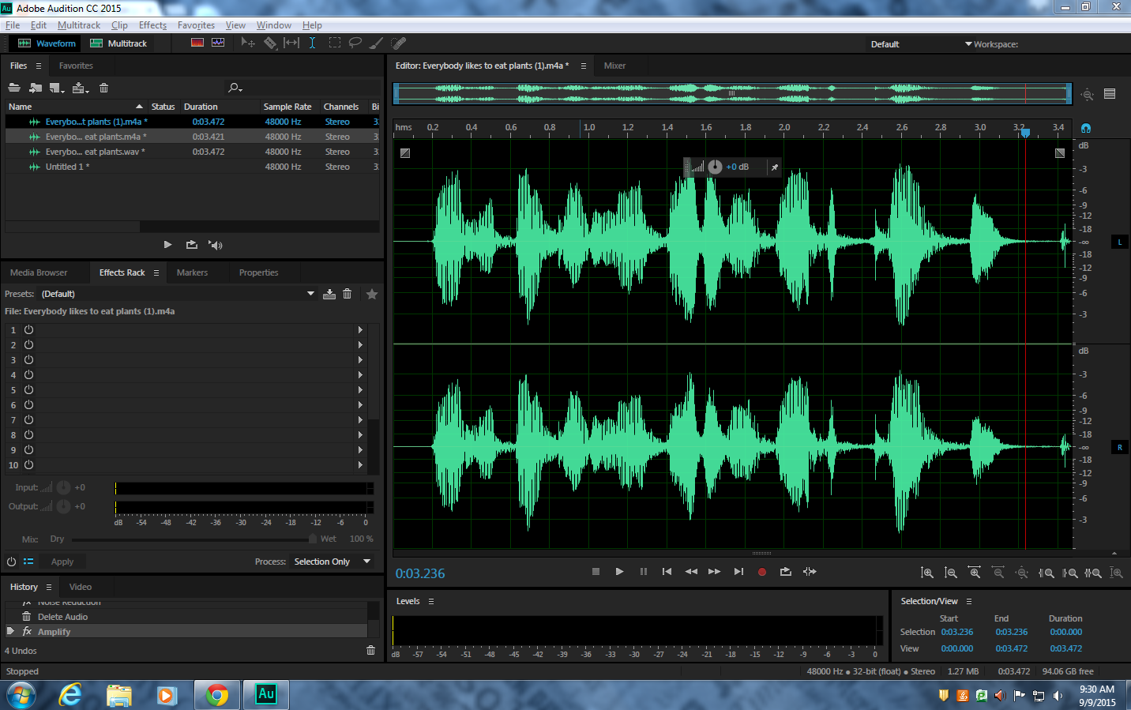This screenshot has height=710, width=1131.
Task: Select the Lasso Selection tool
Action: point(356,43)
